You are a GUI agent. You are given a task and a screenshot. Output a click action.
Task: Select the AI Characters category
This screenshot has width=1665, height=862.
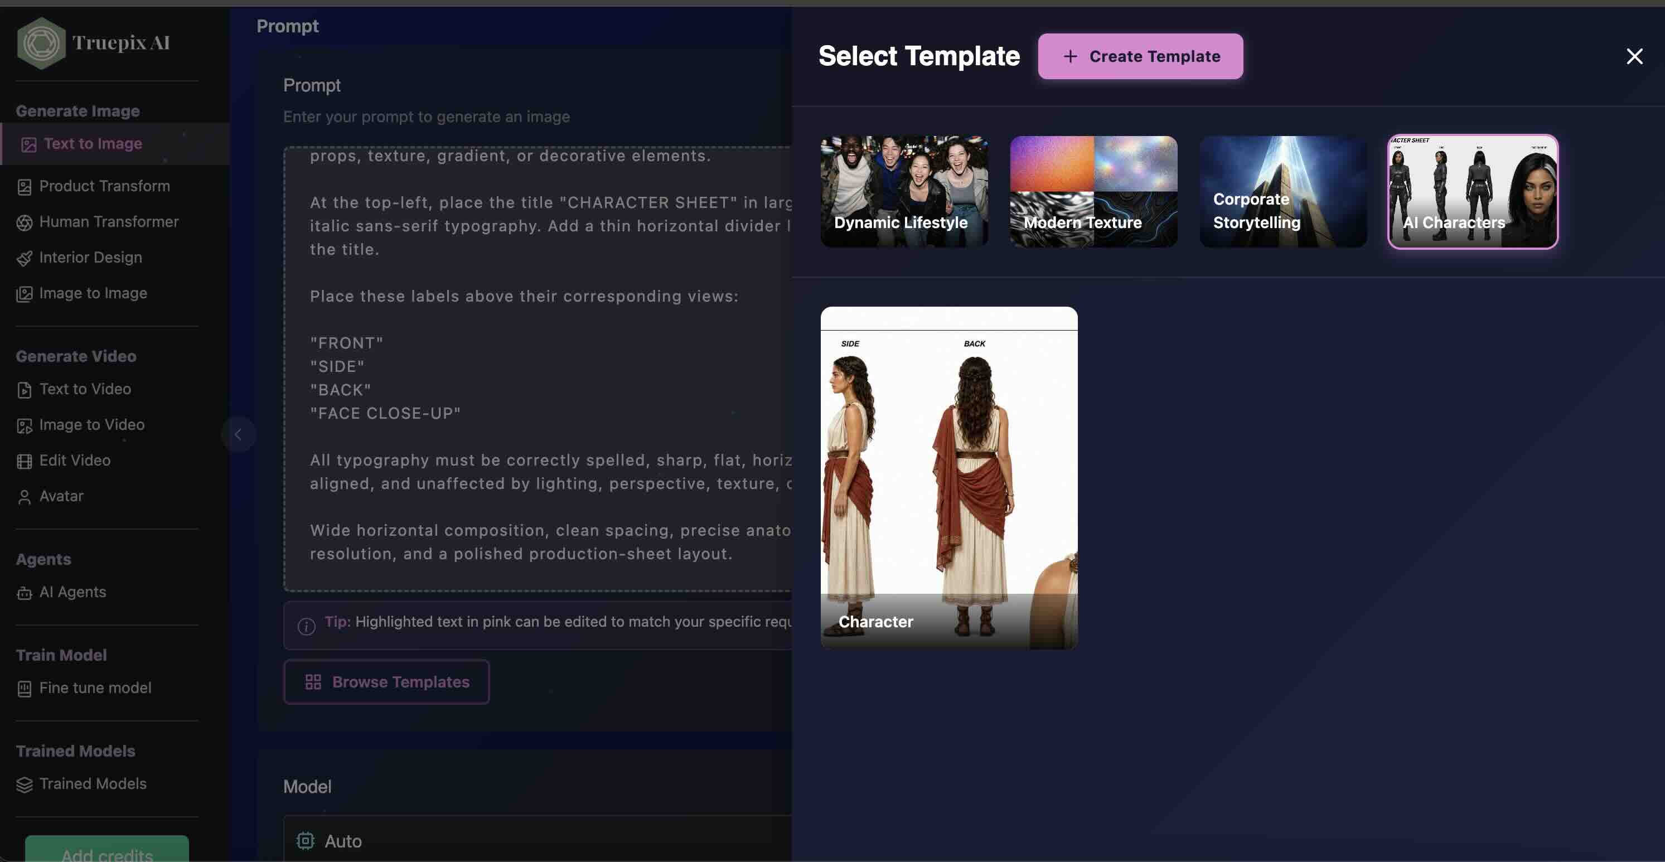click(1473, 191)
